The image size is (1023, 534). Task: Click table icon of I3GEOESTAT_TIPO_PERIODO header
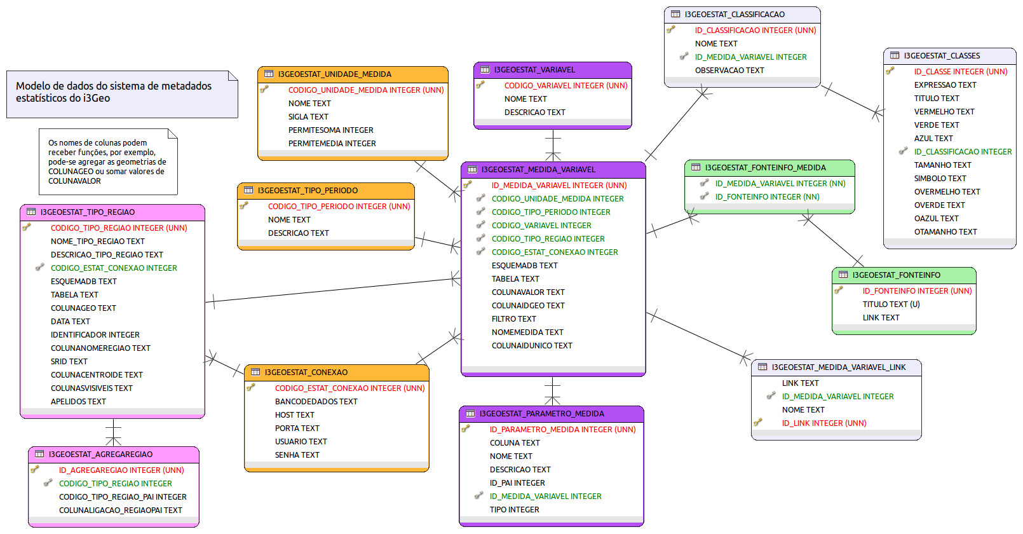248,190
